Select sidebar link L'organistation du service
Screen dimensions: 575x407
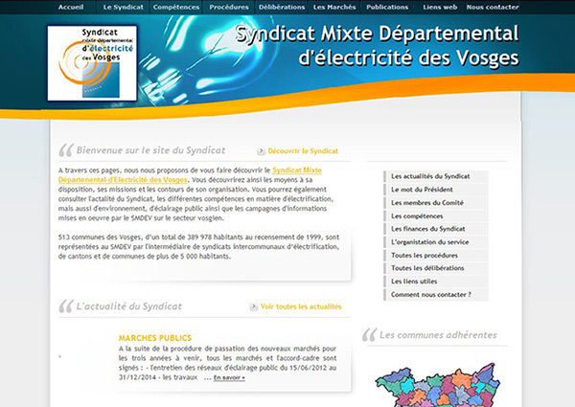(436, 241)
